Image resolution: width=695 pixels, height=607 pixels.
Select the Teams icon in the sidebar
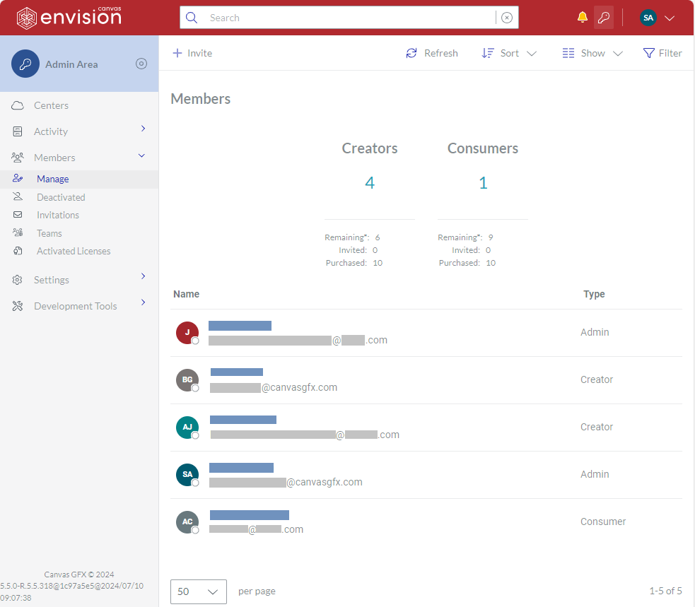pyautogui.click(x=17, y=232)
